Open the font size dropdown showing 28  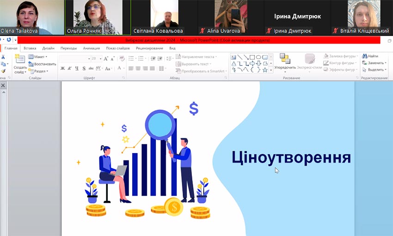click(x=100, y=58)
